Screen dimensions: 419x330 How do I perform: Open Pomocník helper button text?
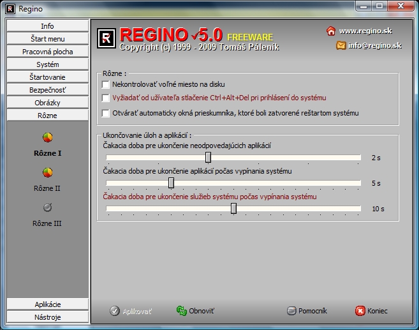312,311
